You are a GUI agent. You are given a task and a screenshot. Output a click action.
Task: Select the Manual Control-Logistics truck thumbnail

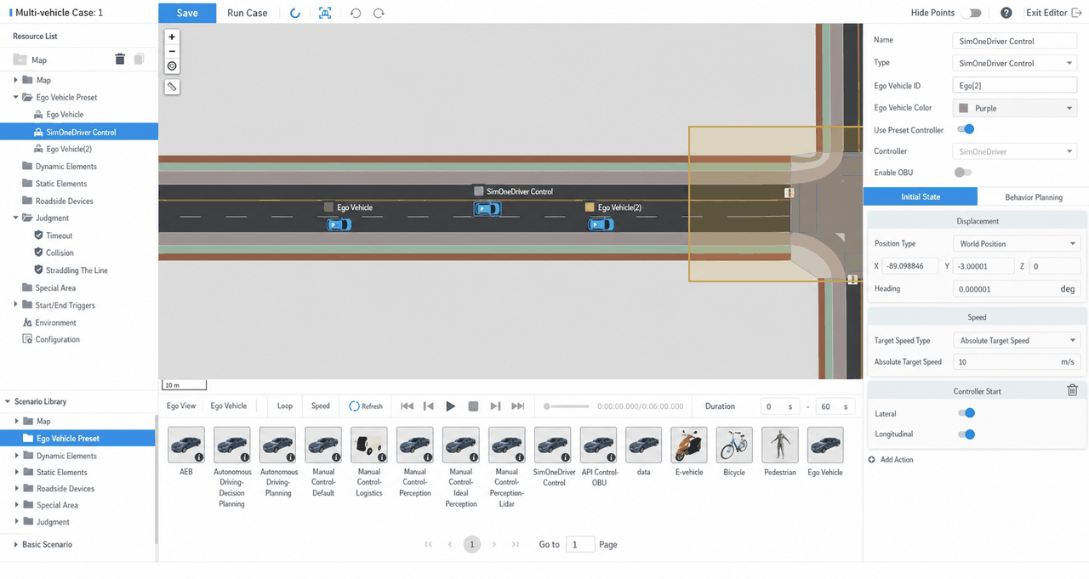[369, 445]
